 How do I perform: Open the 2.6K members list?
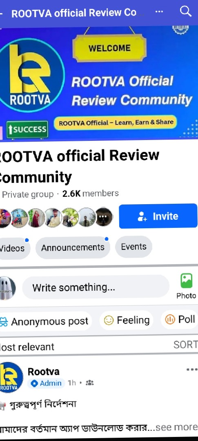90,194
